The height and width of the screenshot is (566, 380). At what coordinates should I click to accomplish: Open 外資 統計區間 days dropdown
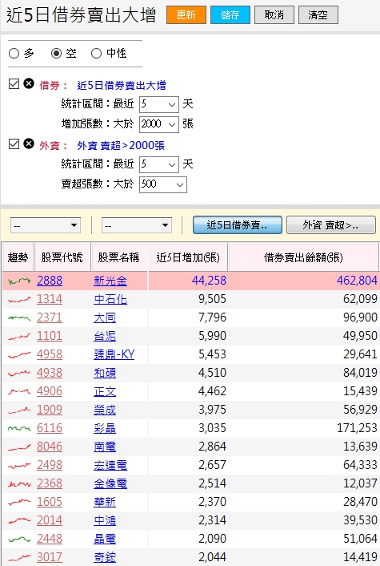159,164
